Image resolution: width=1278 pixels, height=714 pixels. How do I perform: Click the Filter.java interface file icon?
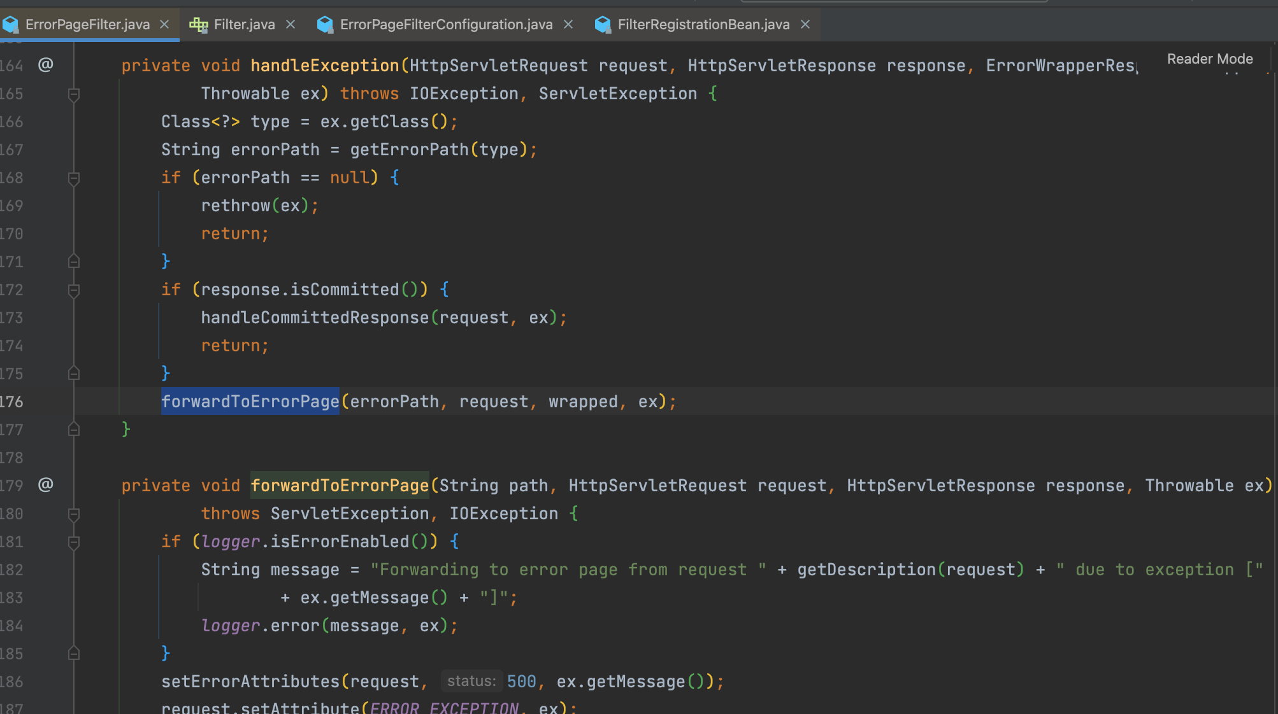(x=199, y=25)
